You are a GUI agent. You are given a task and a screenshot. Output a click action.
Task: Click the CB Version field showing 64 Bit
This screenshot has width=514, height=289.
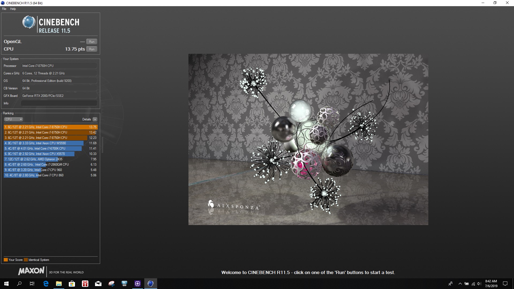[59, 88]
